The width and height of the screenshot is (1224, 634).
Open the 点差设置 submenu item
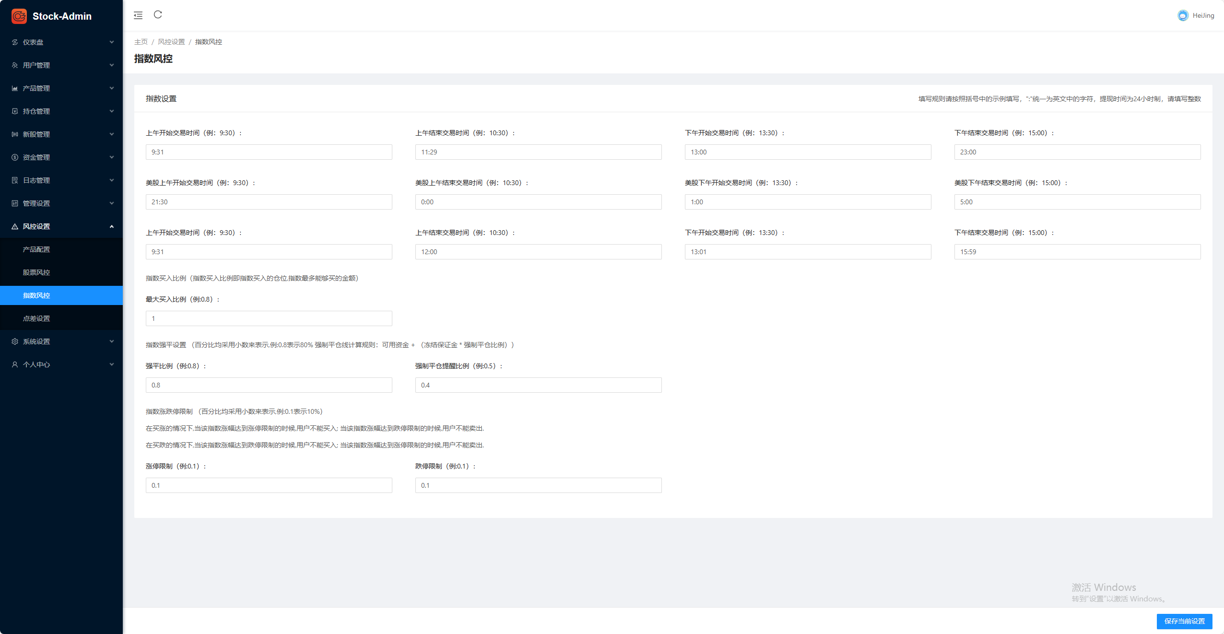(36, 318)
